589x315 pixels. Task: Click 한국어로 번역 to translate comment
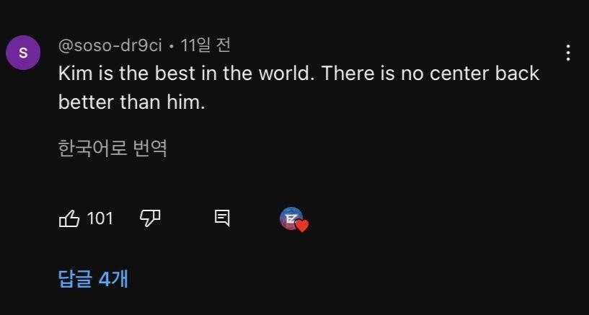click(x=112, y=148)
